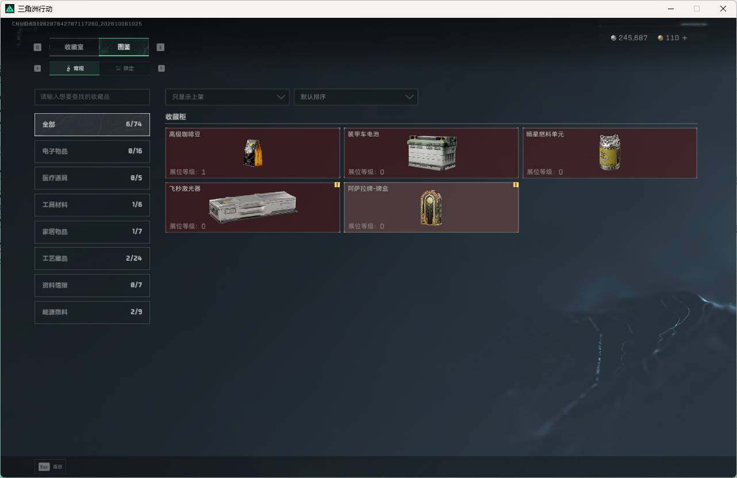Open the 只显示上架 filter dropdown
The image size is (737, 478).
tap(227, 97)
